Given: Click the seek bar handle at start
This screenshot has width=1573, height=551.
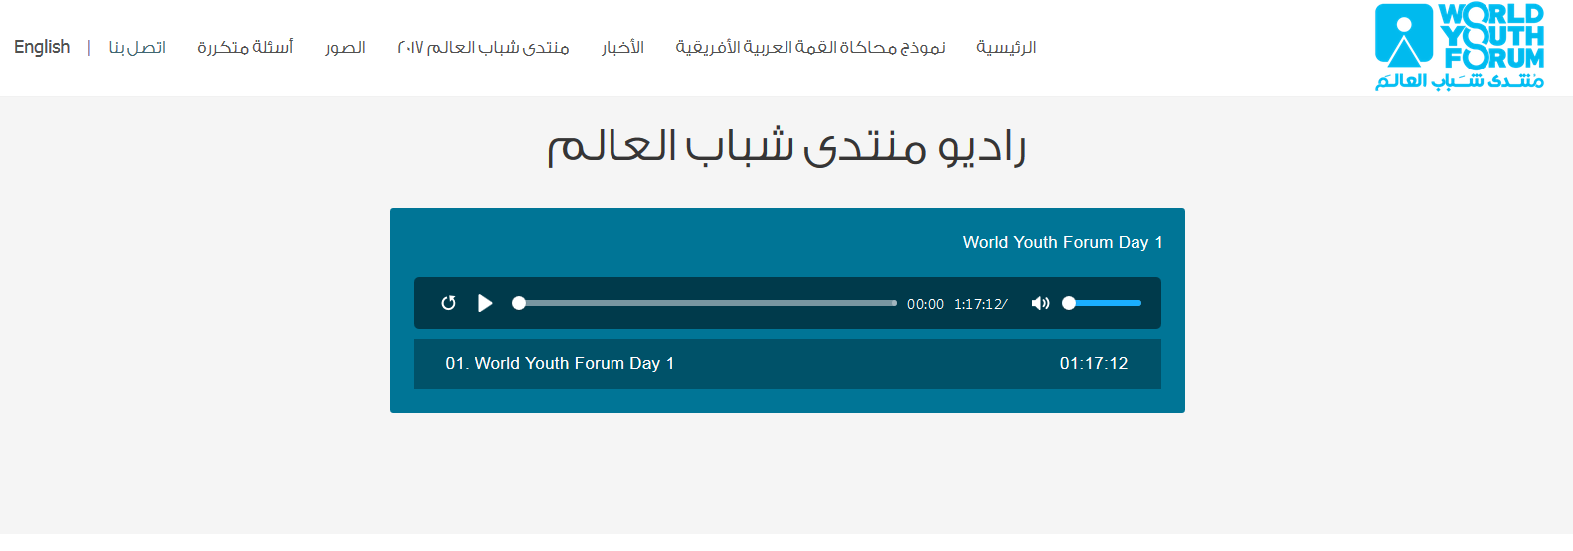Looking at the screenshot, I should (x=519, y=303).
